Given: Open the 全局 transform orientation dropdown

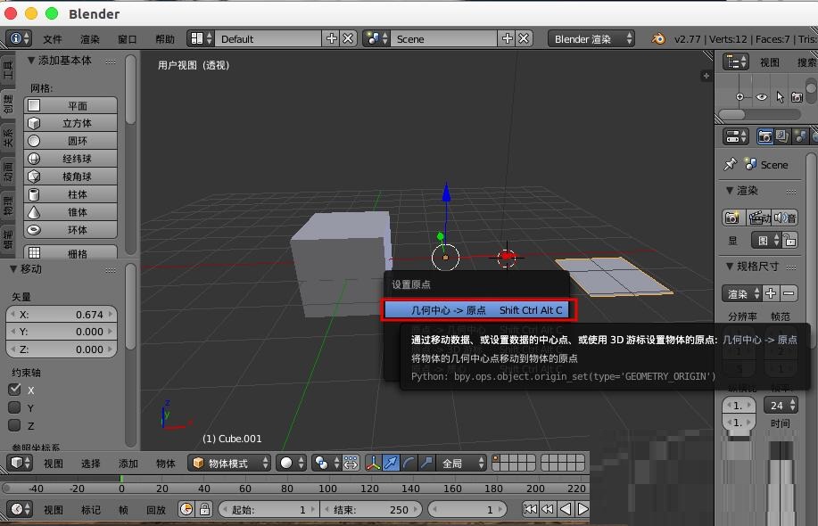Looking at the screenshot, I should pos(462,463).
